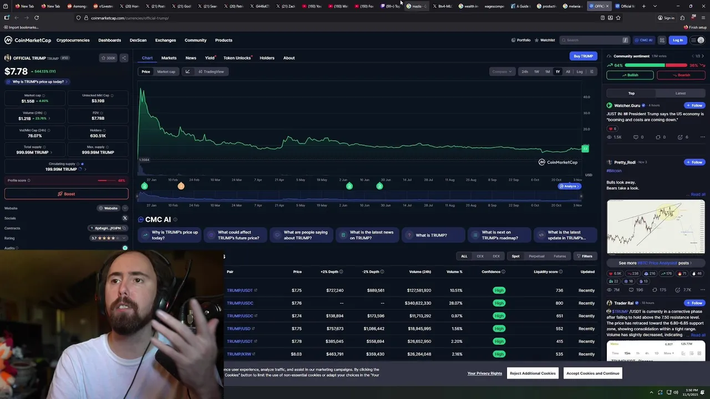This screenshot has width=710, height=399.
Task: Click the Log In button
Action: pyautogui.click(x=678, y=40)
